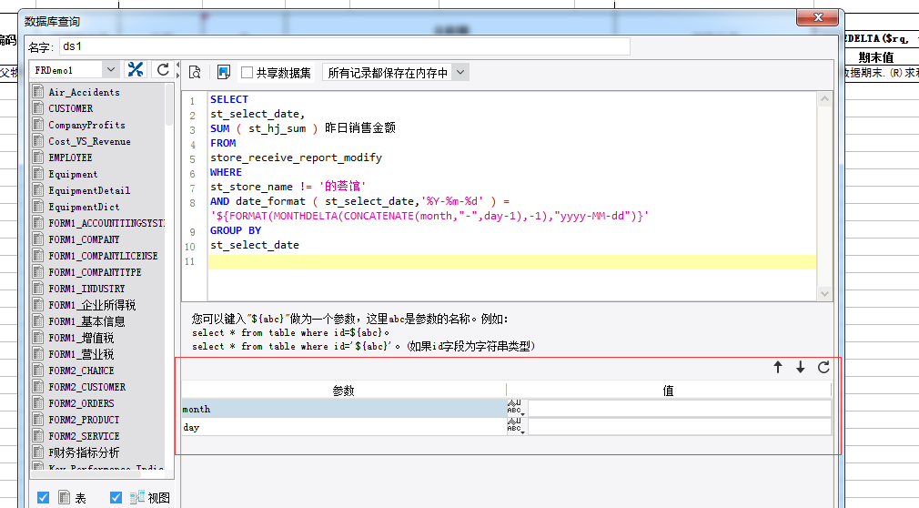
Task: Select EquipmentDetail table in list
Action: point(89,190)
